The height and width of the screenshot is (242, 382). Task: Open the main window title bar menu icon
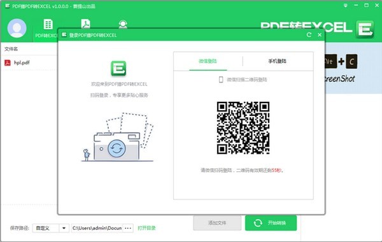pos(346,5)
